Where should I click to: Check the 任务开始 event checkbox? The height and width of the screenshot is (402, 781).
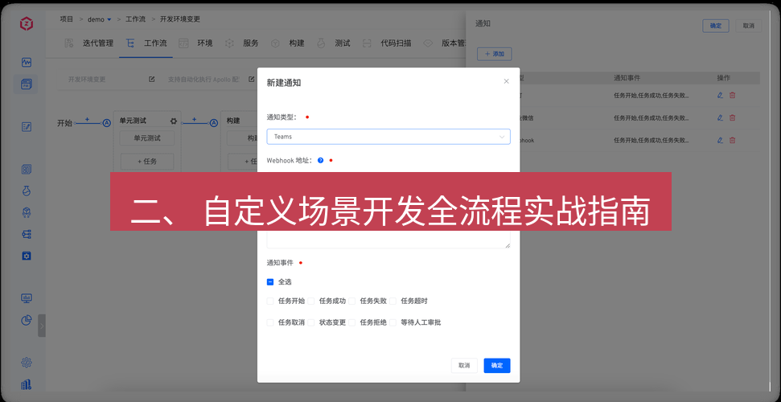pos(270,301)
